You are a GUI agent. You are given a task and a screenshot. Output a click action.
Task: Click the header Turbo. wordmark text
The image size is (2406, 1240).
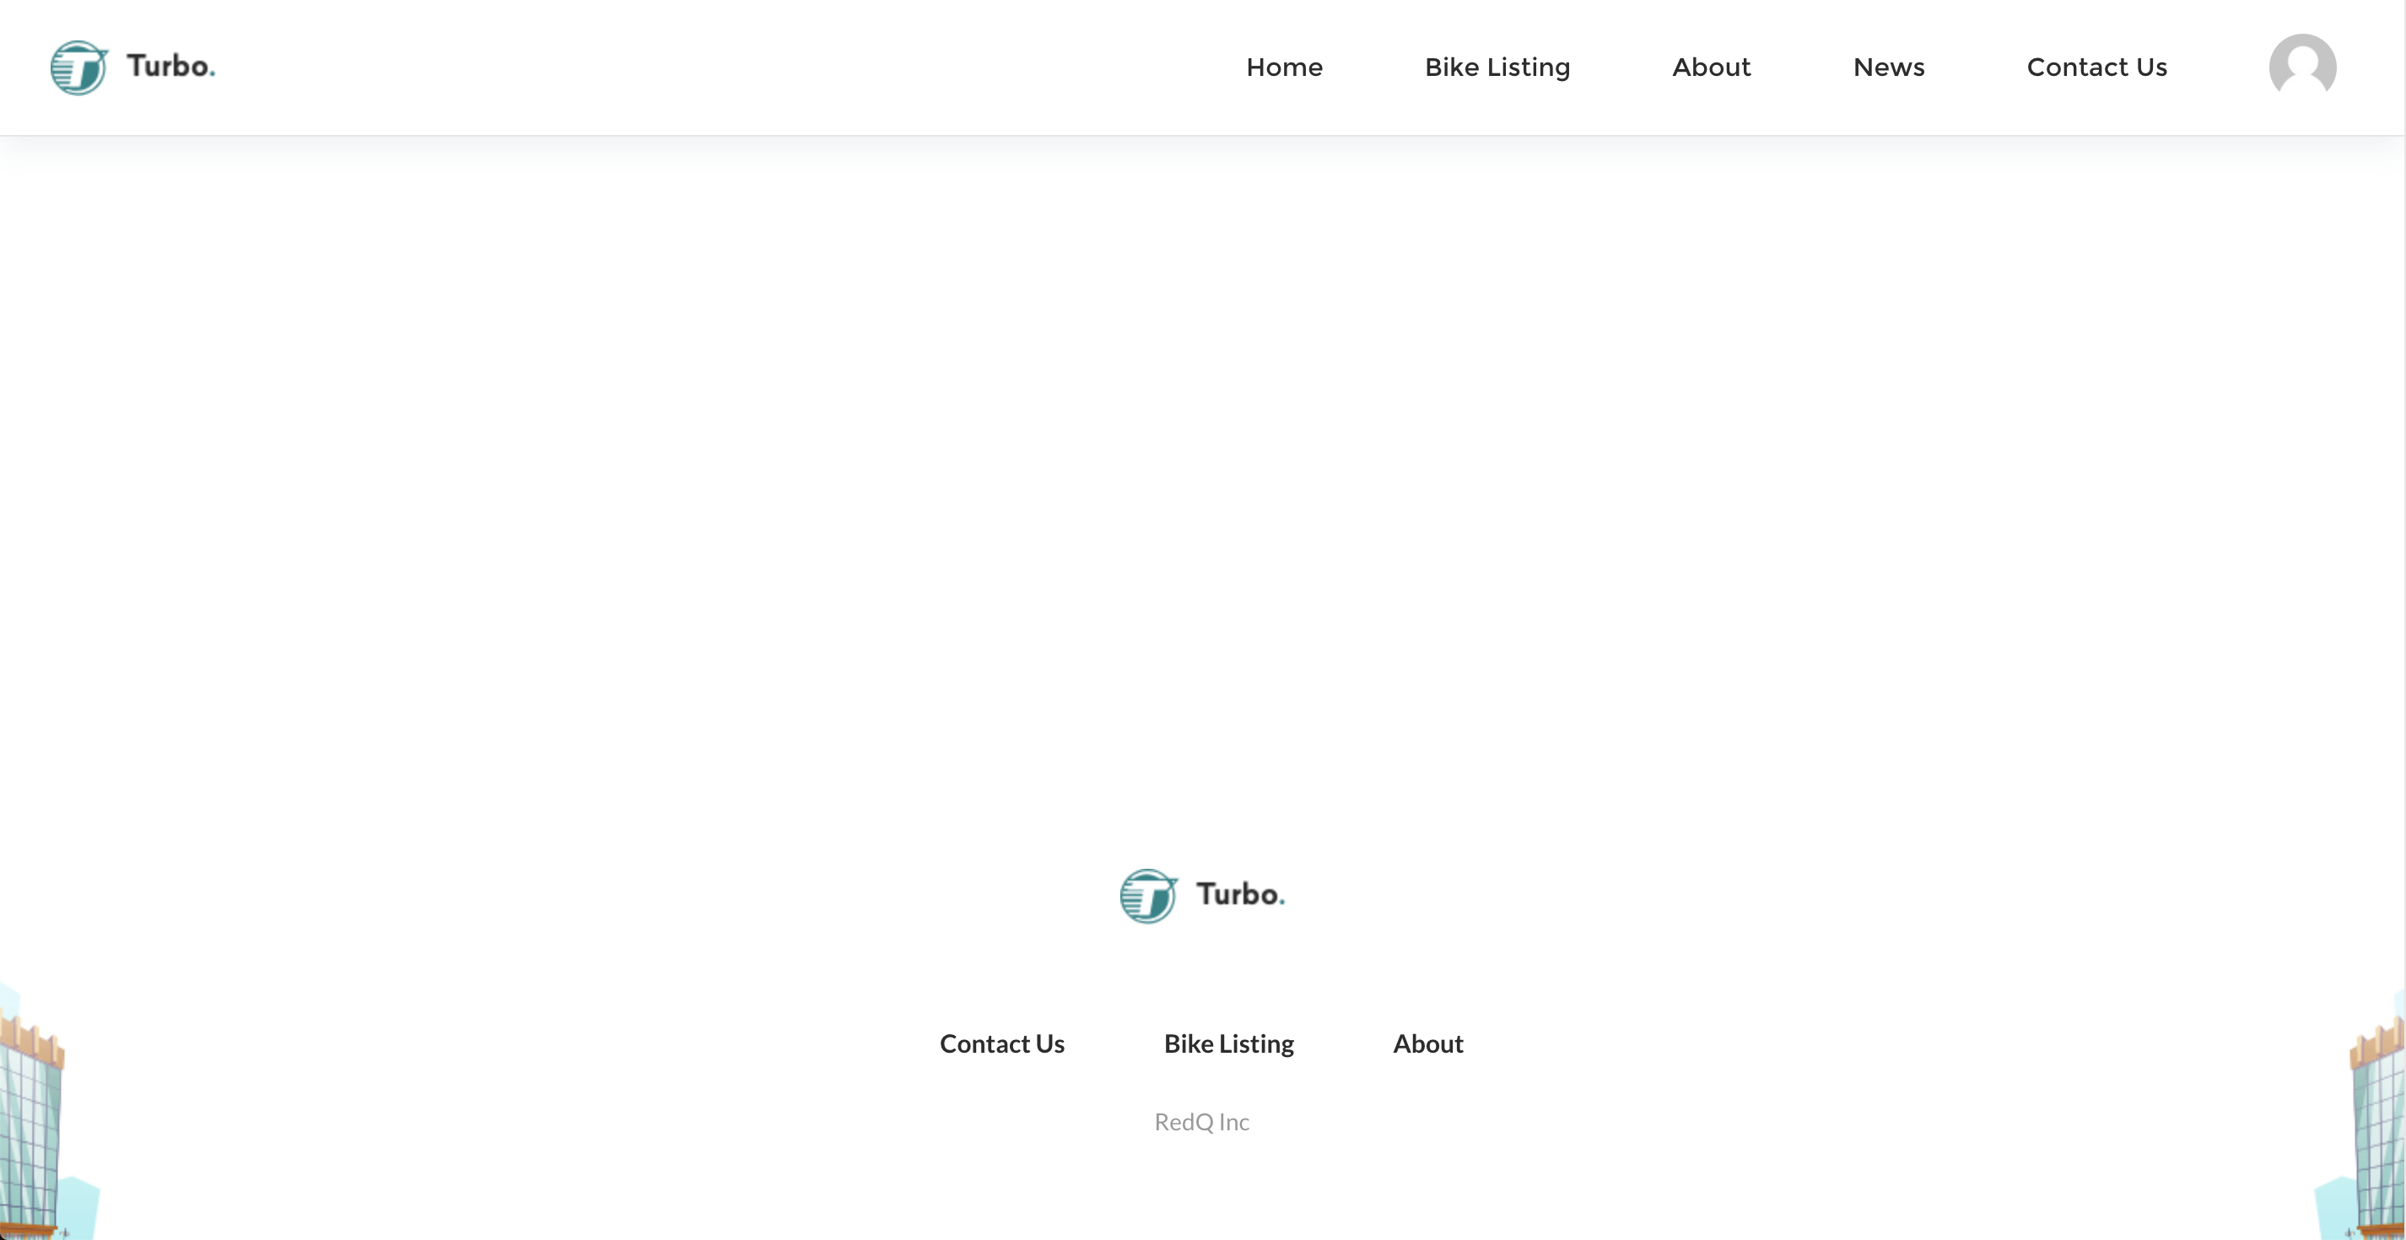coord(171,67)
